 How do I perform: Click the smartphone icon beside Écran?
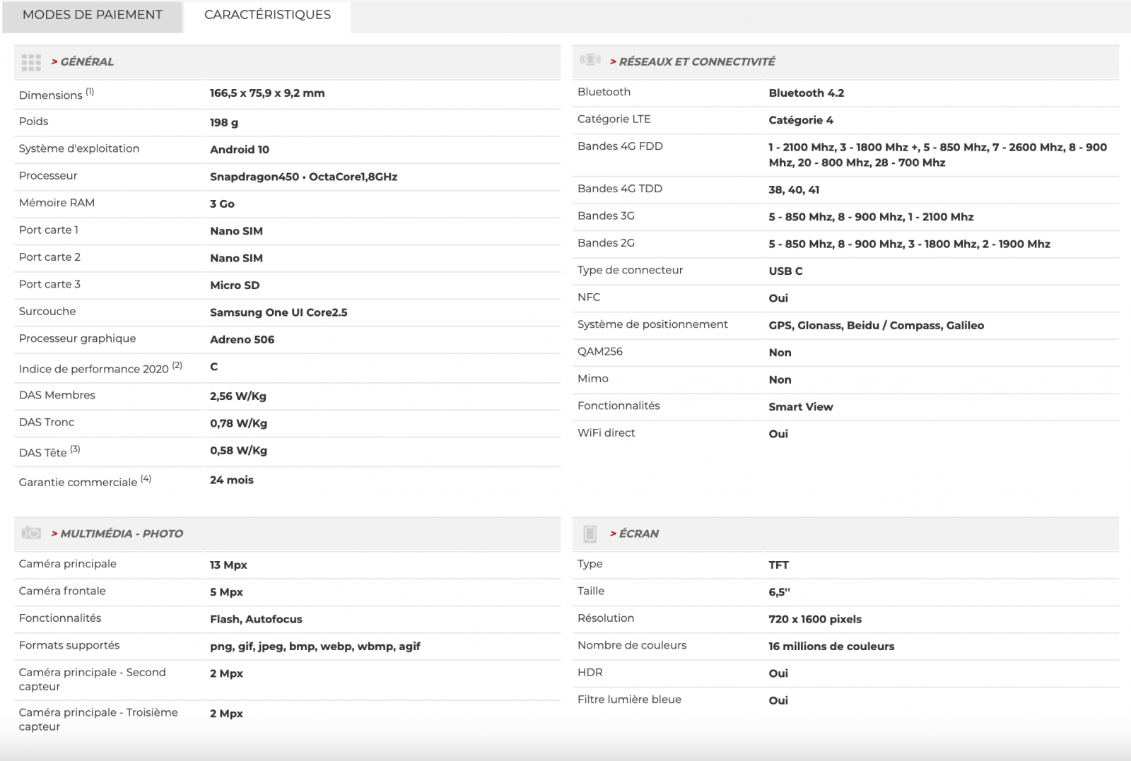[x=590, y=533]
